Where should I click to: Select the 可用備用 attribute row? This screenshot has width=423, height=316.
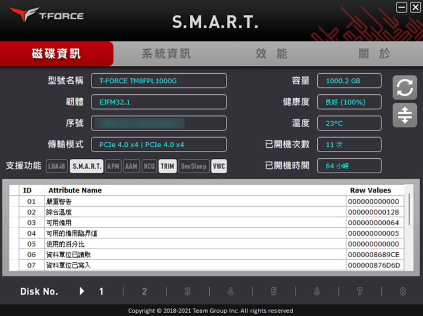click(x=207, y=223)
